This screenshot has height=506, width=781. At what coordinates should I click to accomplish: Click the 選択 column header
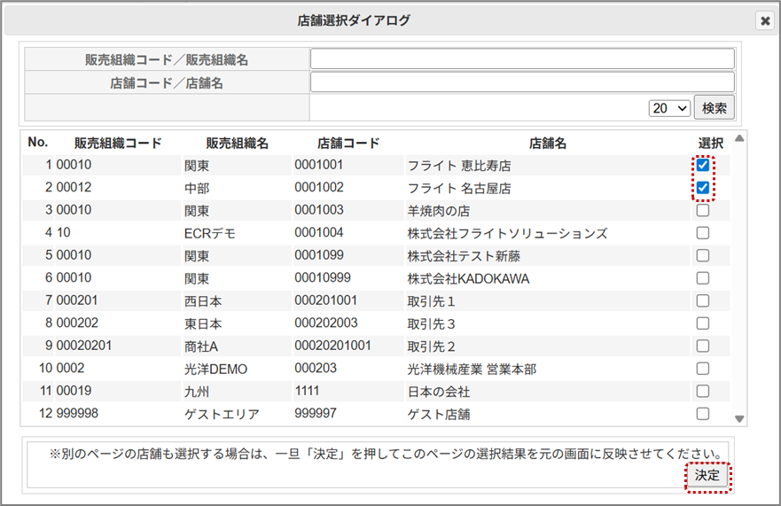click(x=710, y=143)
